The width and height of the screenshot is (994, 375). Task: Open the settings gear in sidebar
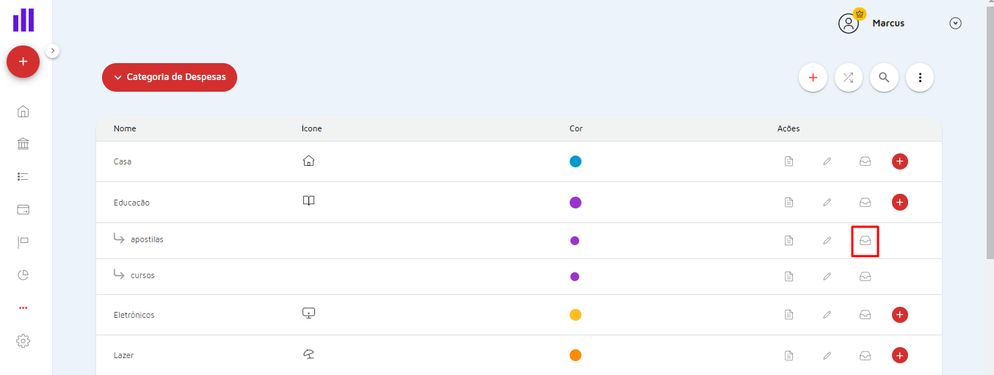point(23,341)
